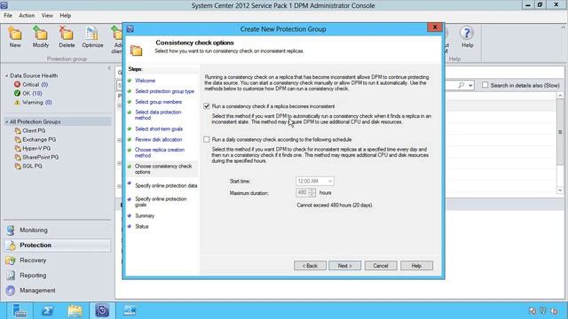The image size is (568, 319).
Task: Select OK (10) health status
Action: [28, 93]
